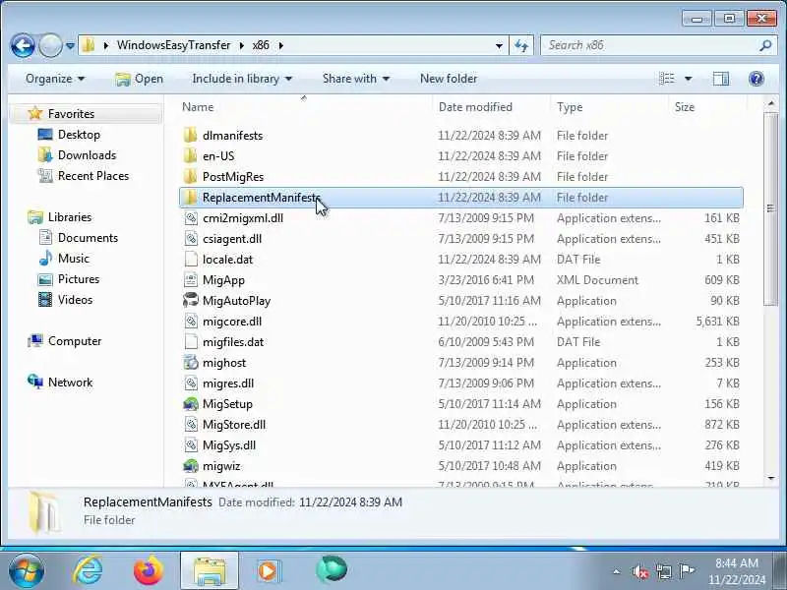787x590 pixels.
Task: Launch Firefox from the taskbar
Action: click(149, 570)
